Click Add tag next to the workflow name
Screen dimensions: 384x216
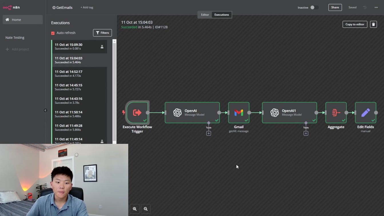[x=87, y=7]
